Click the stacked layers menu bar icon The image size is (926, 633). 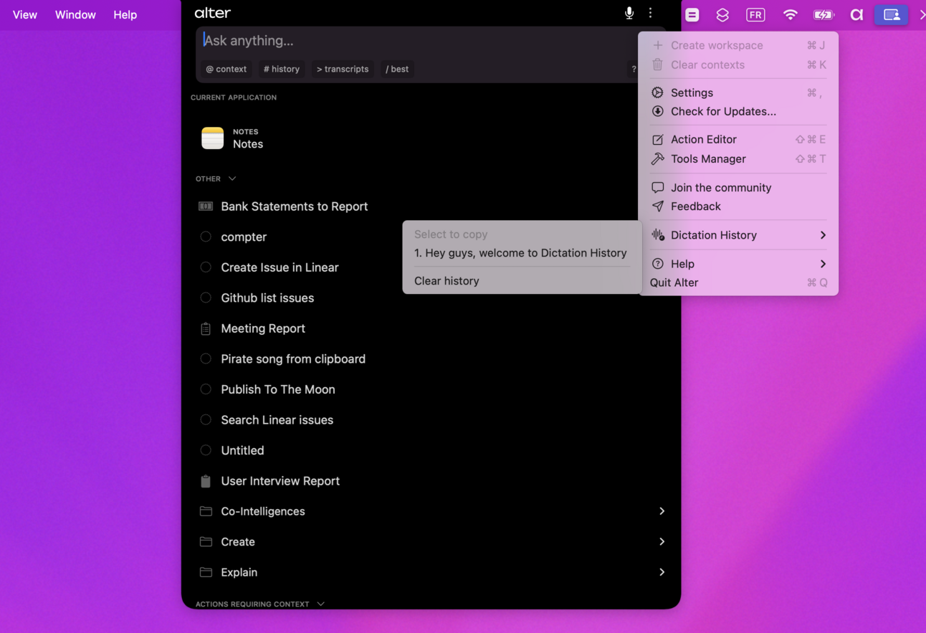coord(722,14)
